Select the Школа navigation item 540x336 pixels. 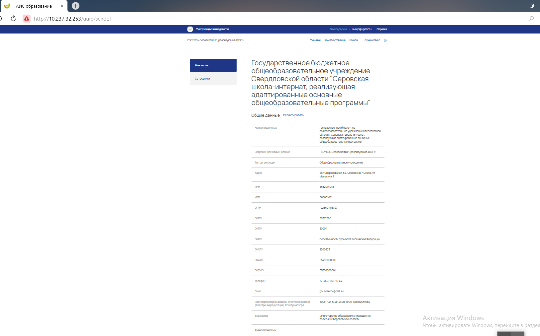click(x=353, y=40)
